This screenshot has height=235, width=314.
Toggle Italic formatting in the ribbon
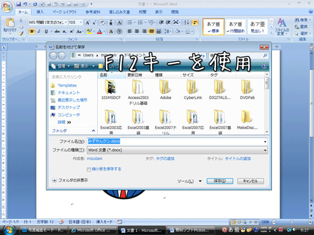click(39, 31)
